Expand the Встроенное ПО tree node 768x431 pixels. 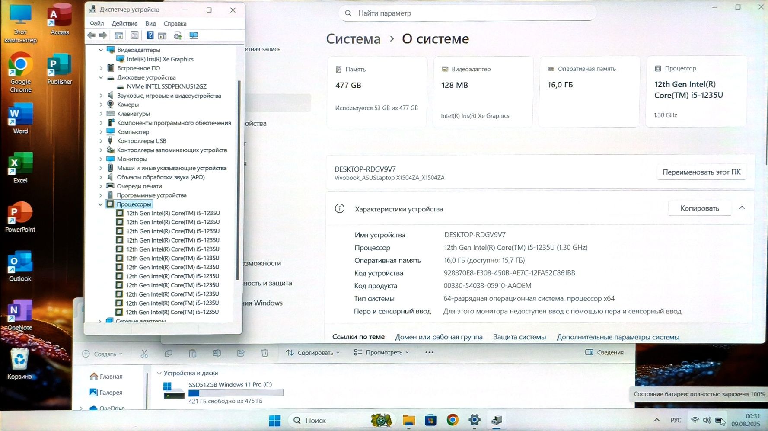tap(101, 68)
